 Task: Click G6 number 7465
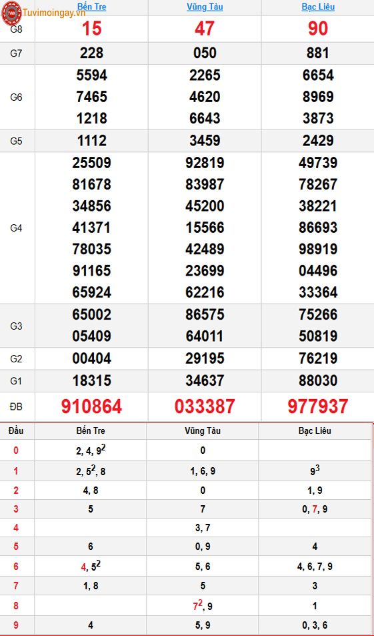91,97
